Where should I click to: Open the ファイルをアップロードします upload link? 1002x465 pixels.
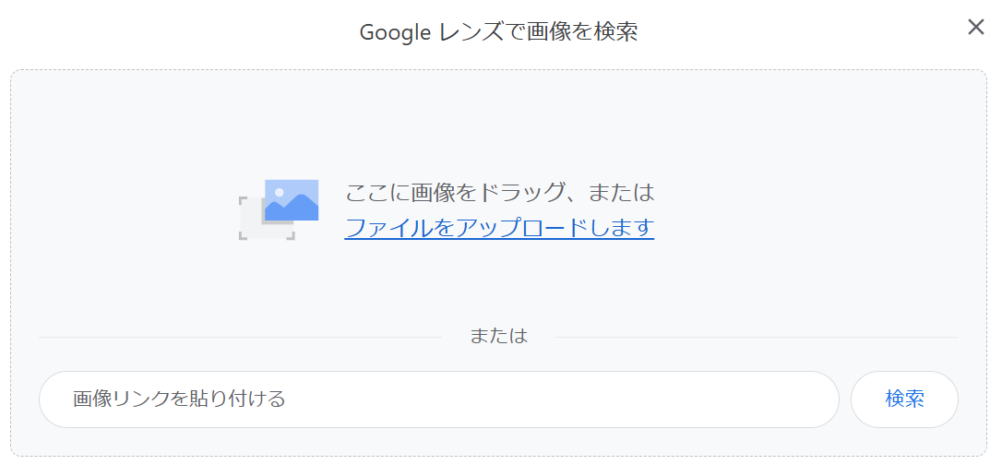coord(499,228)
